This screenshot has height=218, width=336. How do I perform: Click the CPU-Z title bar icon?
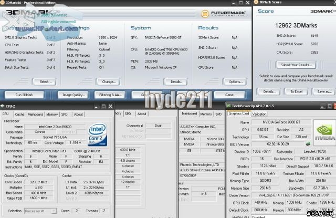[2, 106]
